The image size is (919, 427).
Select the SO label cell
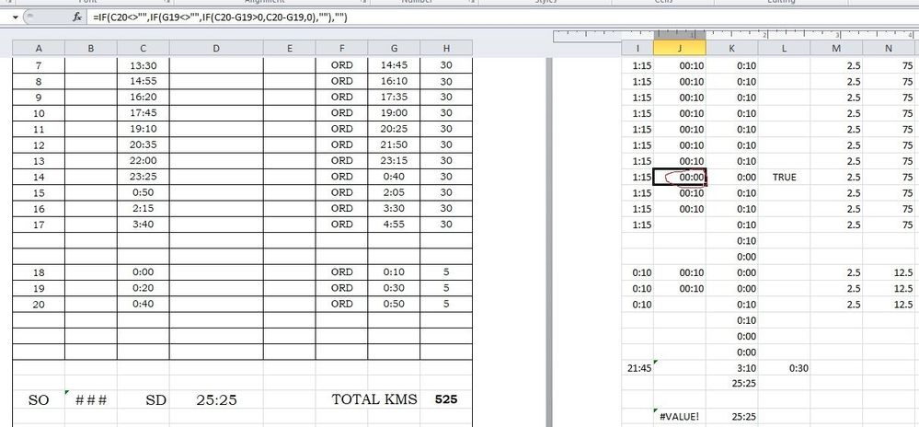point(39,400)
